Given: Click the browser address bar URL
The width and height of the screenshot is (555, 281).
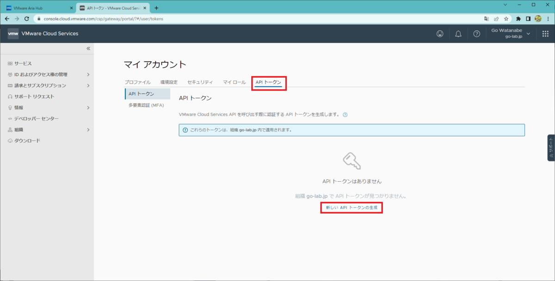Looking at the screenshot, I should point(104,19).
